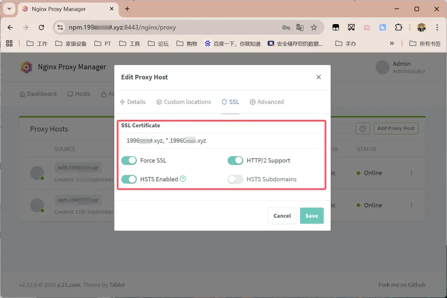Click the HSTS help question icon
The height and width of the screenshot is (298, 447).
tap(183, 179)
